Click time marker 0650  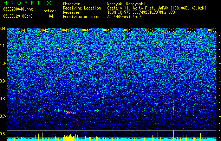212,30
